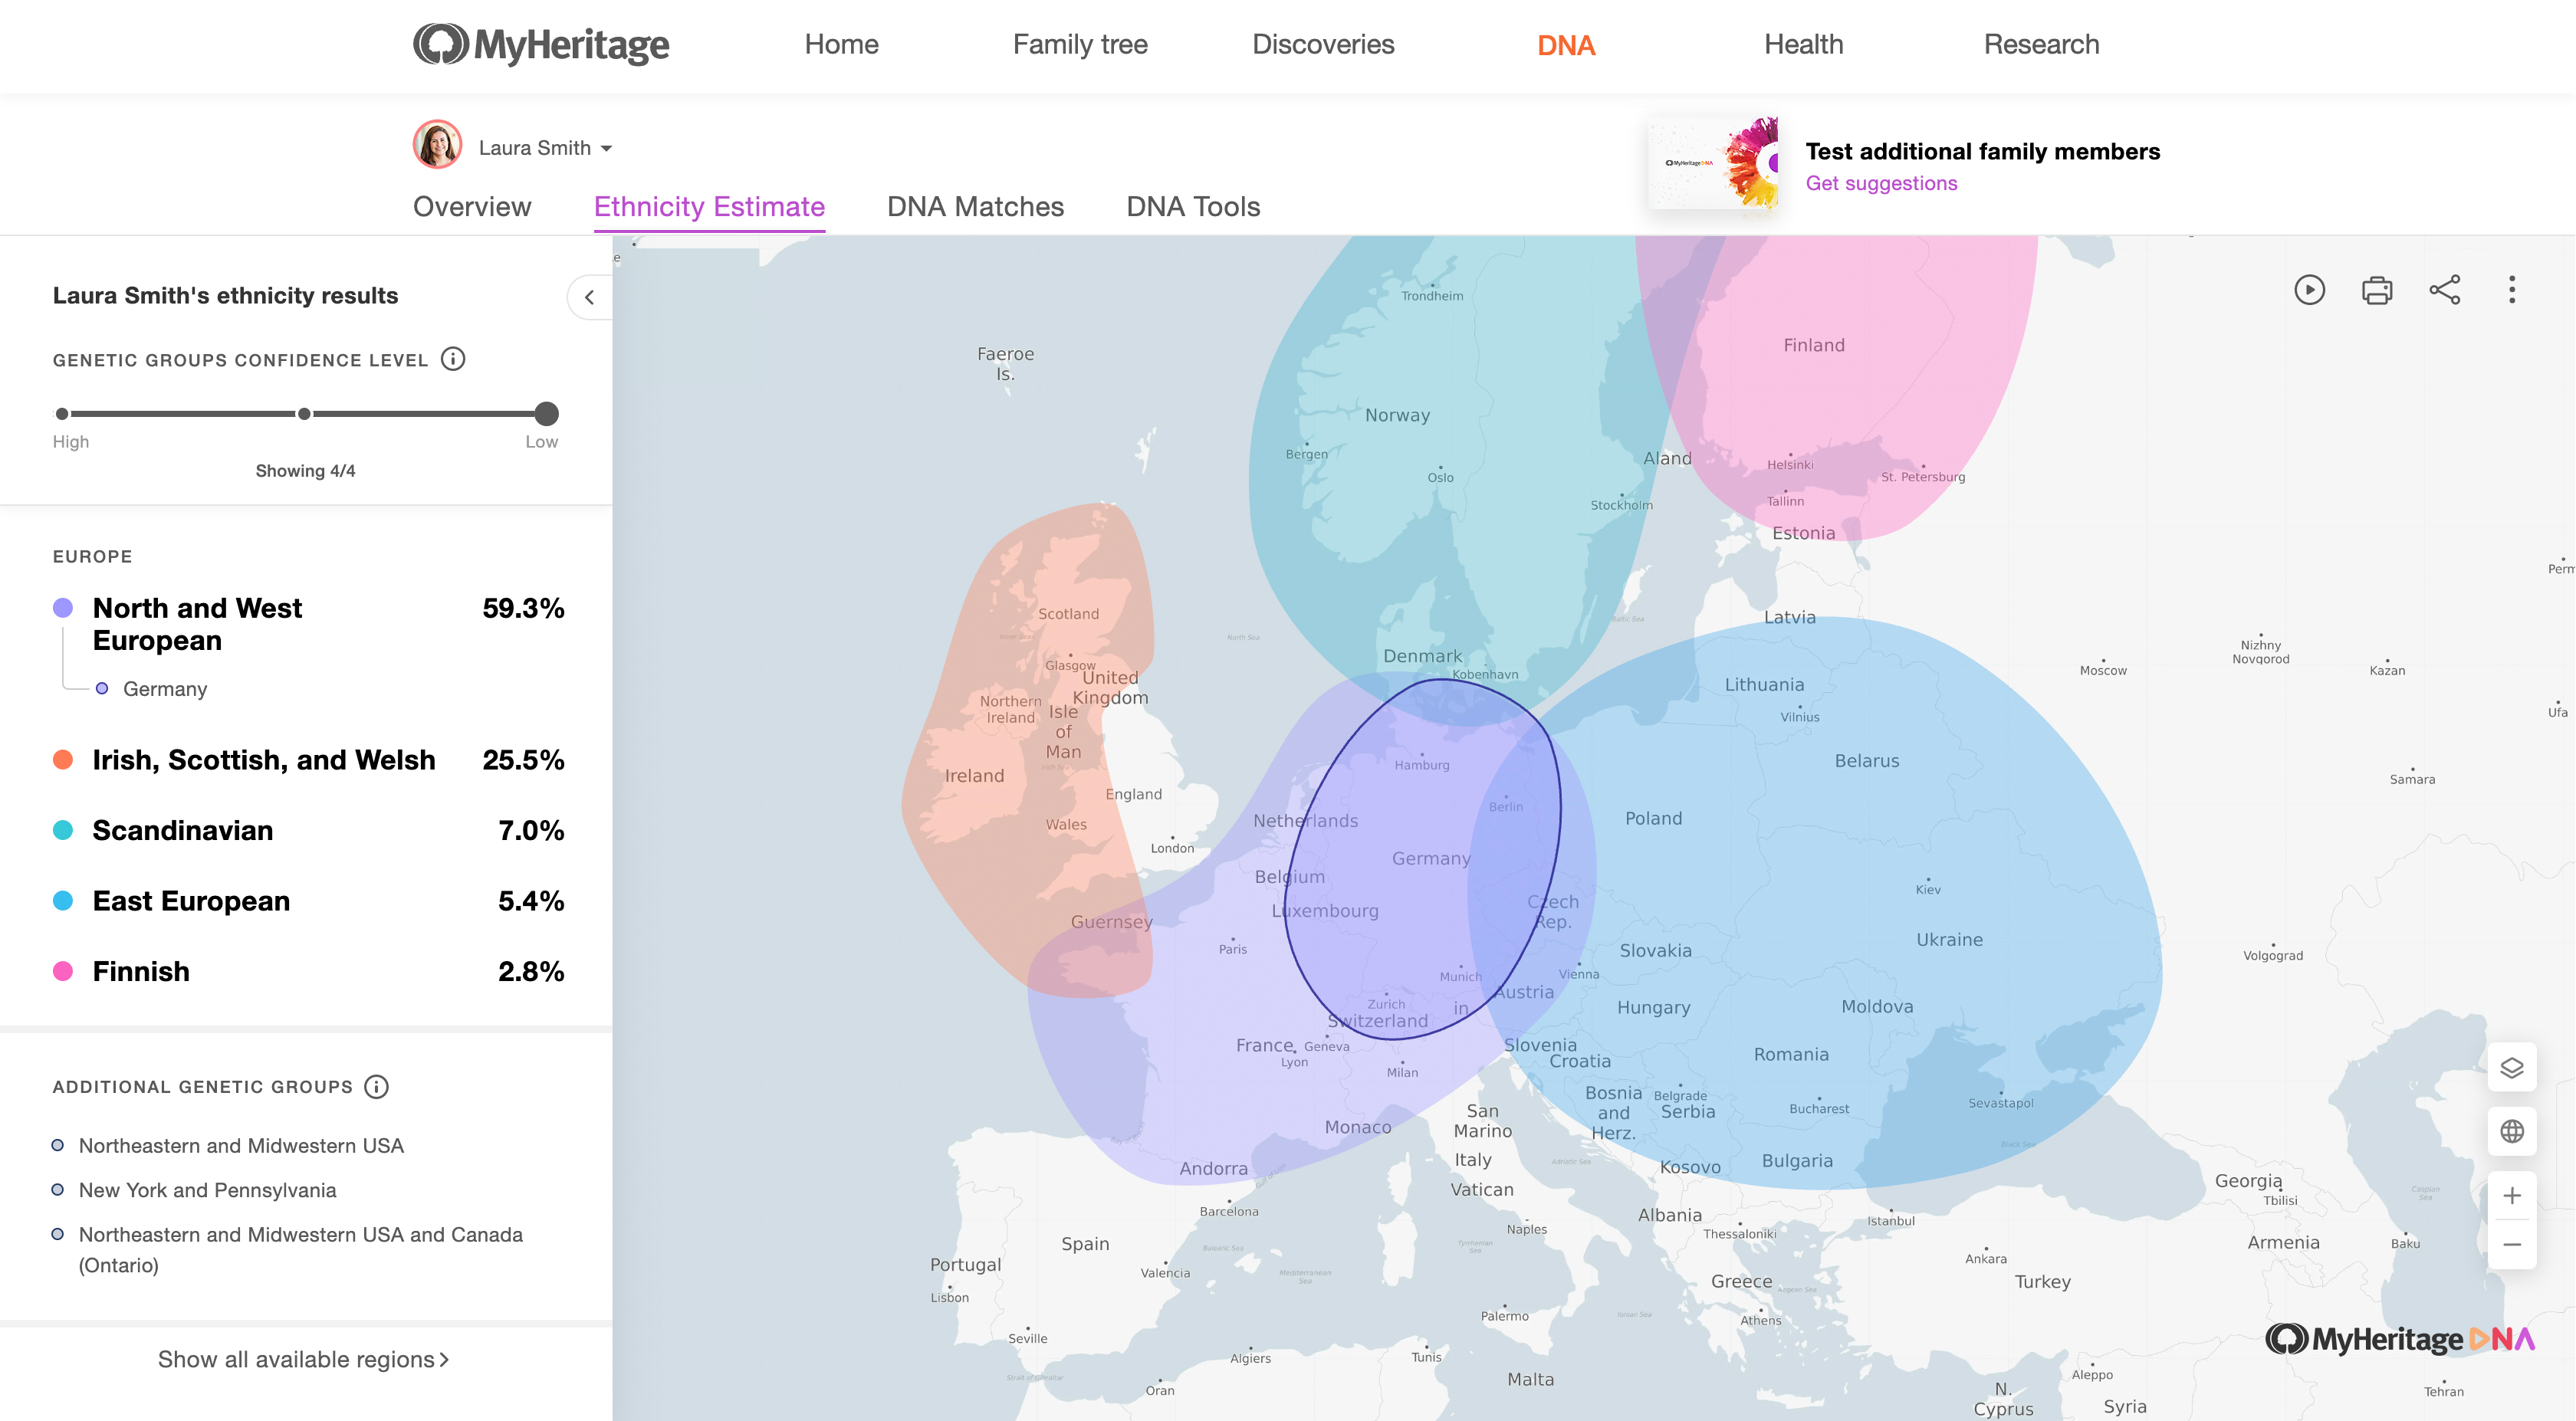
Task: Select the Ethnicity Estimate tab
Action: click(709, 207)
